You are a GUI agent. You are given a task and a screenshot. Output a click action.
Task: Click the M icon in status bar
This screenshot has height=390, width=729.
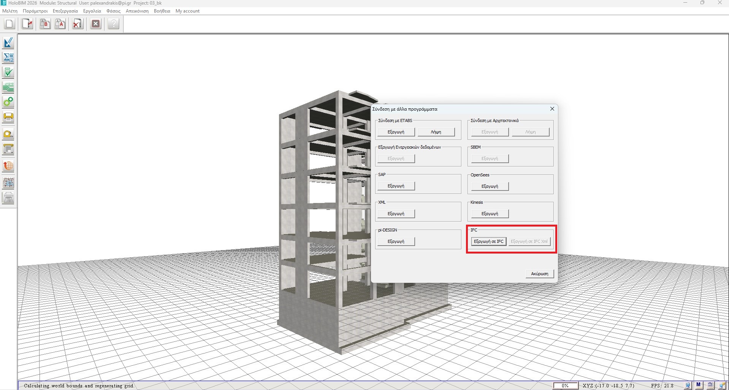point(698,385)
